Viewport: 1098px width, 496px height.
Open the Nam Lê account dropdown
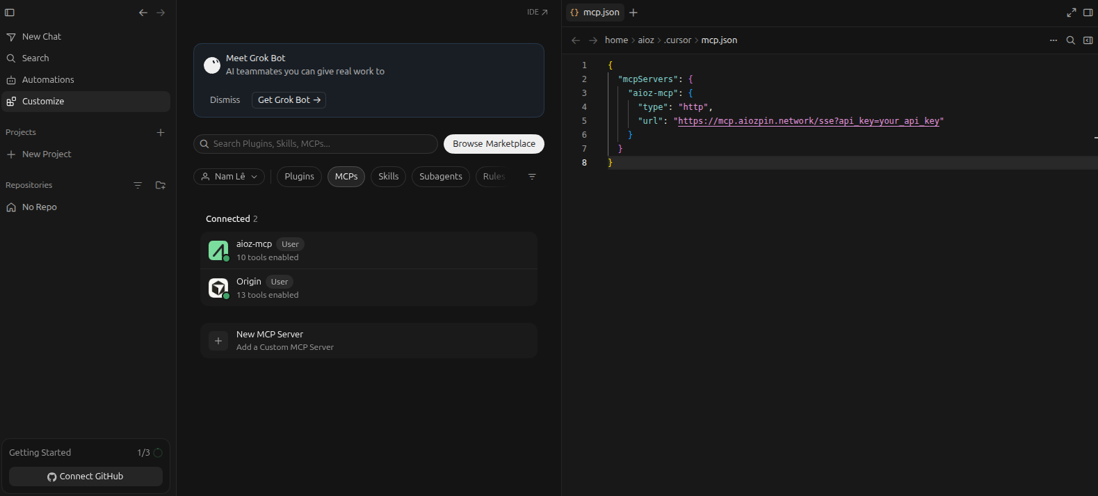coord(229,177)
